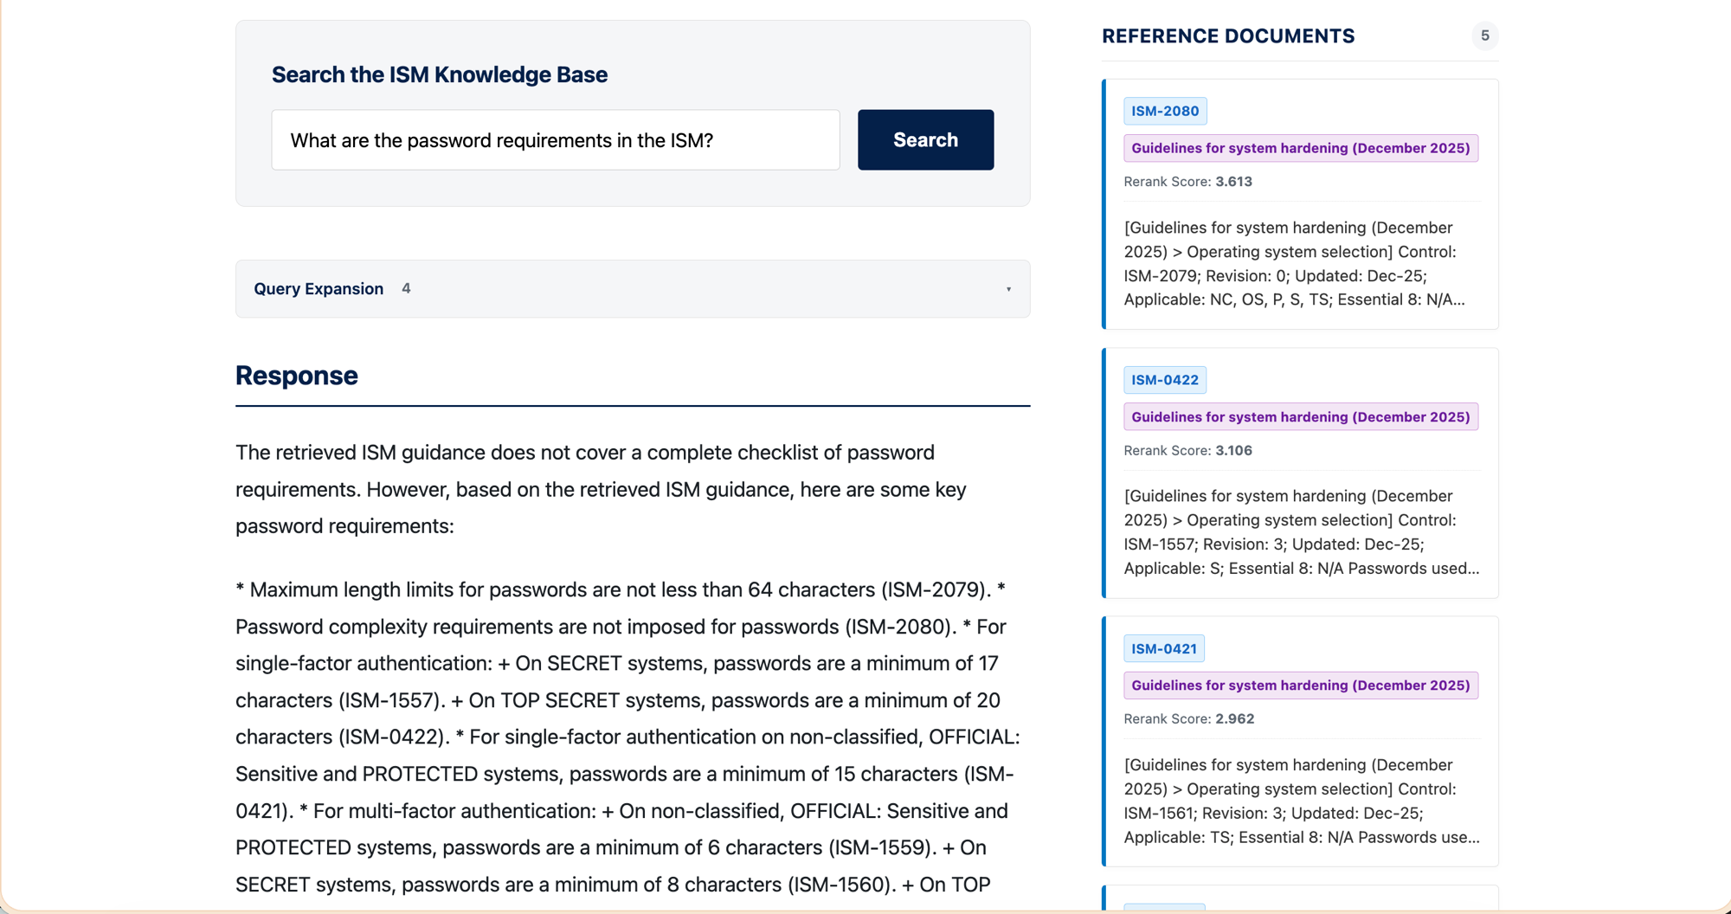The width and height of the screenshot is (1731, 914).
Task: Click the Search the ISM Knowledge Base title
Action: [440, 74]
